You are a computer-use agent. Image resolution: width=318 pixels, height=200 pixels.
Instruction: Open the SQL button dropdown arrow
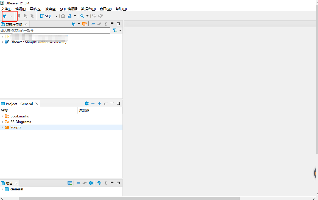(x=56, y=16)
